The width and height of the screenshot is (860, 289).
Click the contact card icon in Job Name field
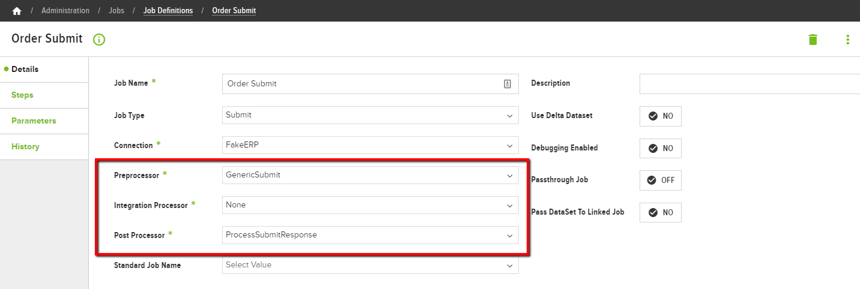[507, 84]
